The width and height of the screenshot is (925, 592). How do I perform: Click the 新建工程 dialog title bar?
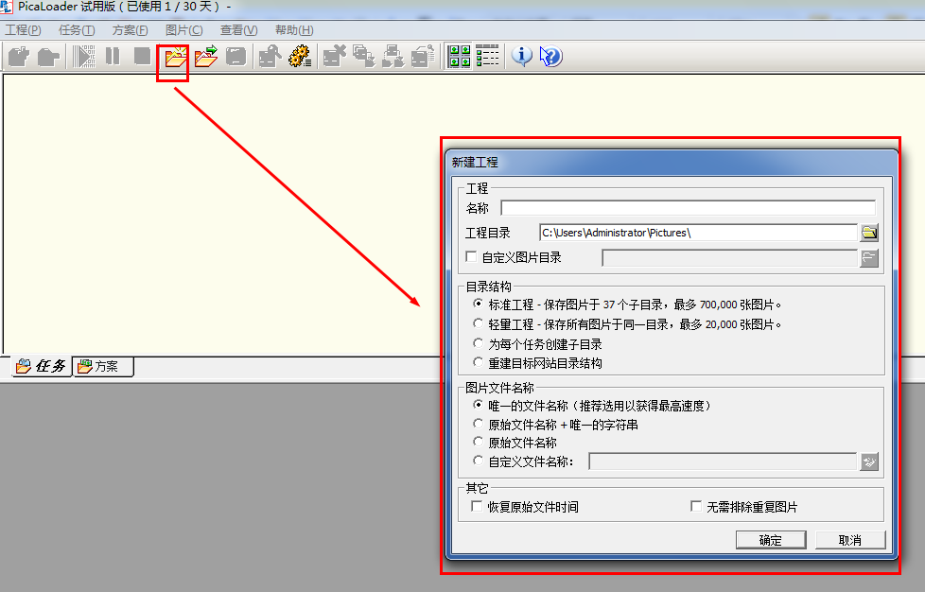click(x=672, y=162)
